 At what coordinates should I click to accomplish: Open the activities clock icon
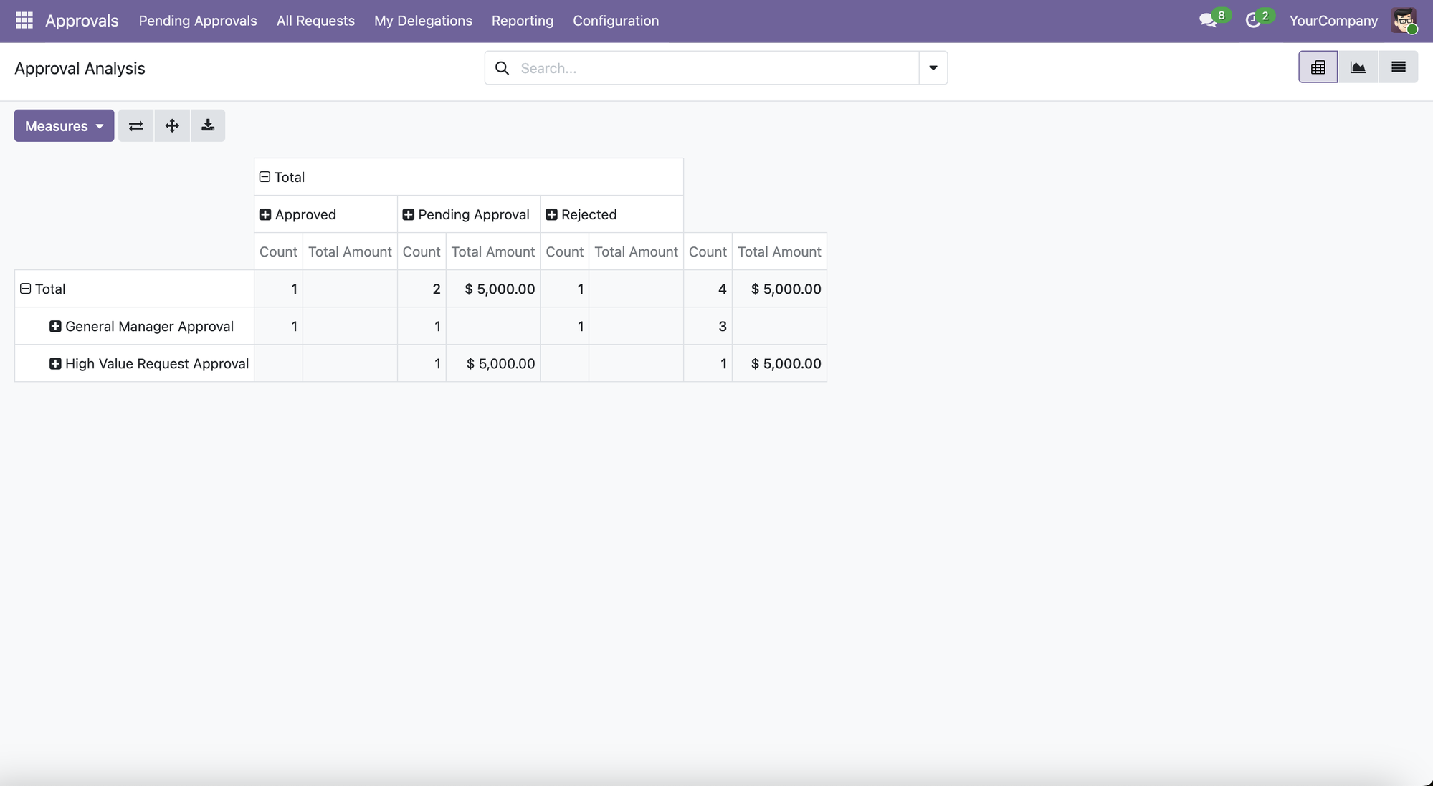tap(1253, 20)
